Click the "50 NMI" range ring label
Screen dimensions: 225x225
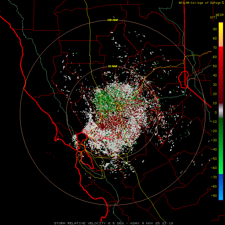[x=112, y=66]
